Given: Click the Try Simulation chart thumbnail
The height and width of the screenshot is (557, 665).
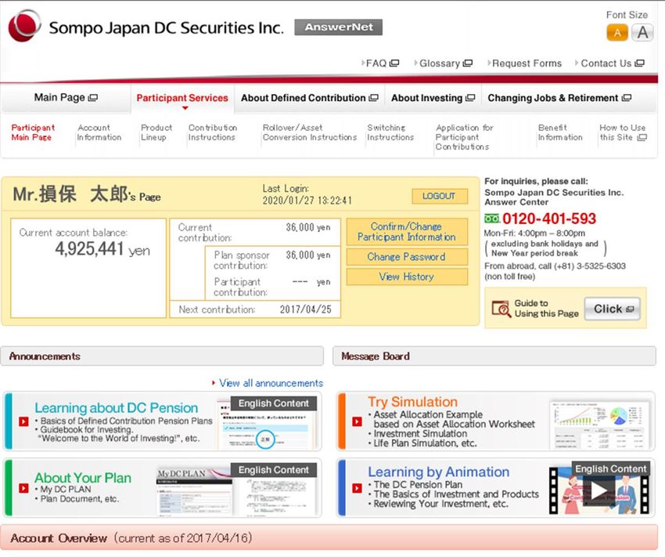Looking at the screenshot, I should pyautogui.click(x=599, y=425).
